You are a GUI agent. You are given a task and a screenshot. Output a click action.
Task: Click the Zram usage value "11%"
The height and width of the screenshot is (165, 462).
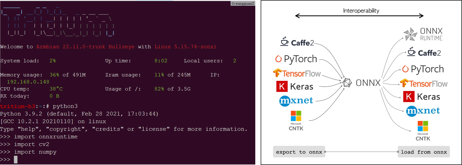(x=159, y=75)
